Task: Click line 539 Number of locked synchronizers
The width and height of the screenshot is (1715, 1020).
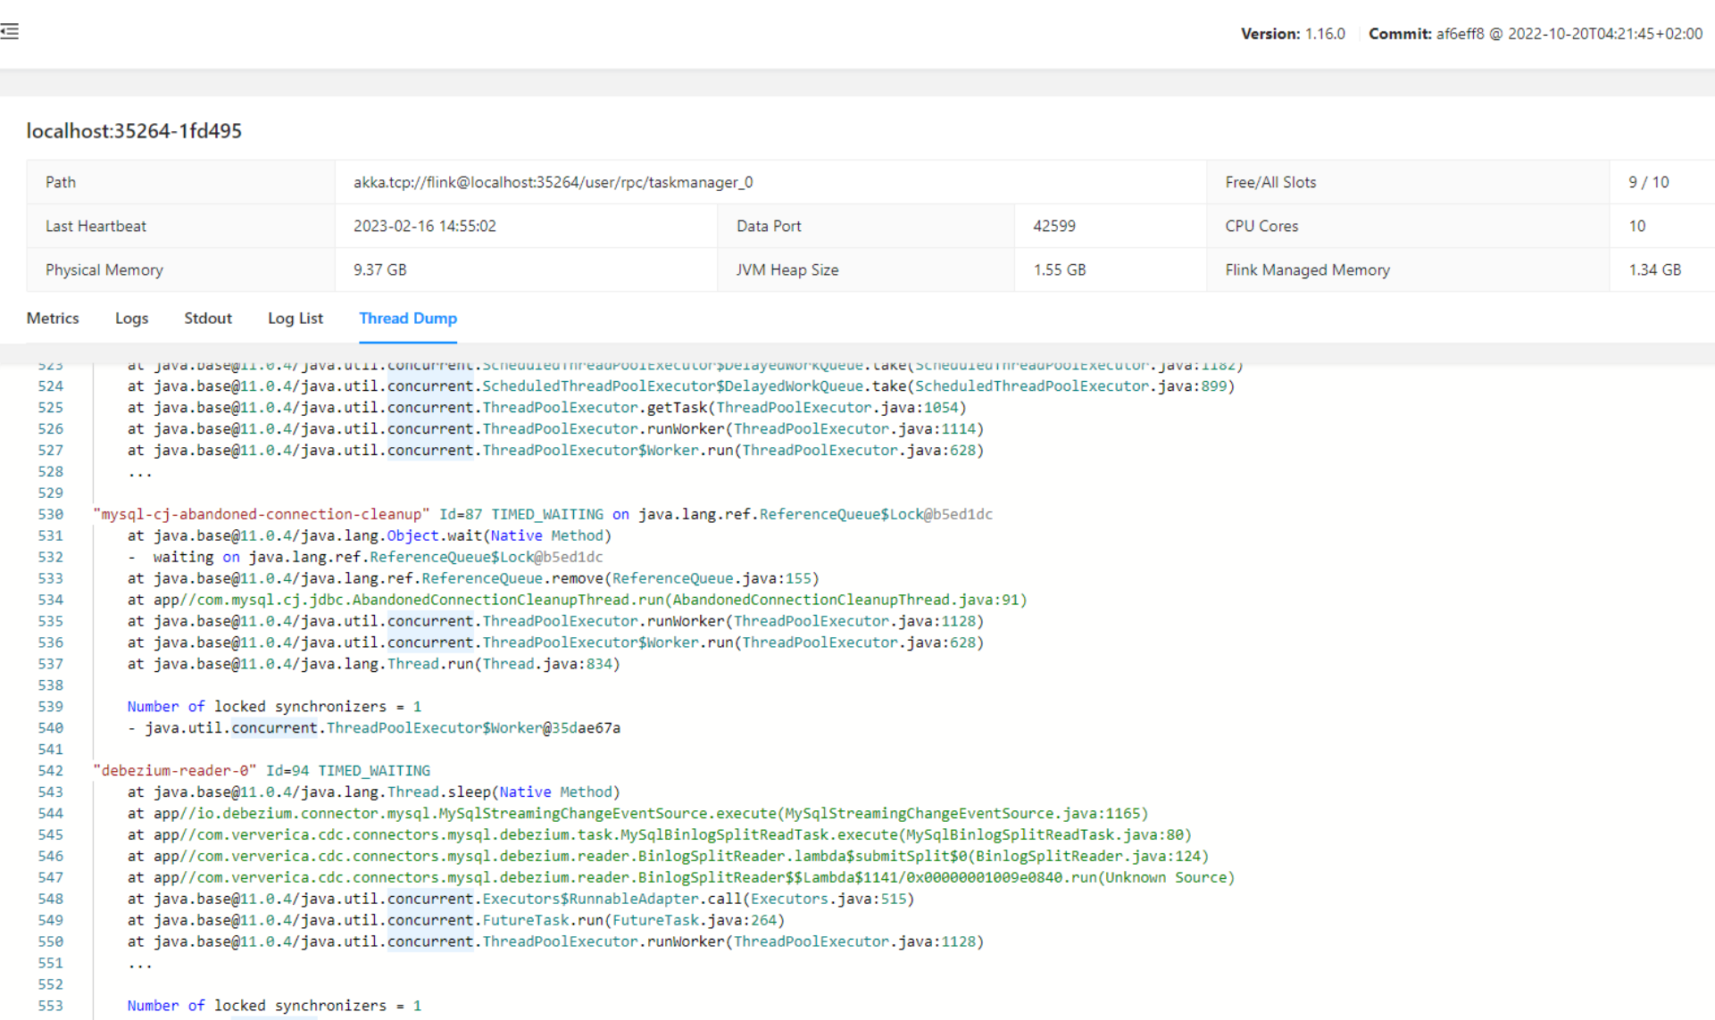Action: click(x=274, y=707)
